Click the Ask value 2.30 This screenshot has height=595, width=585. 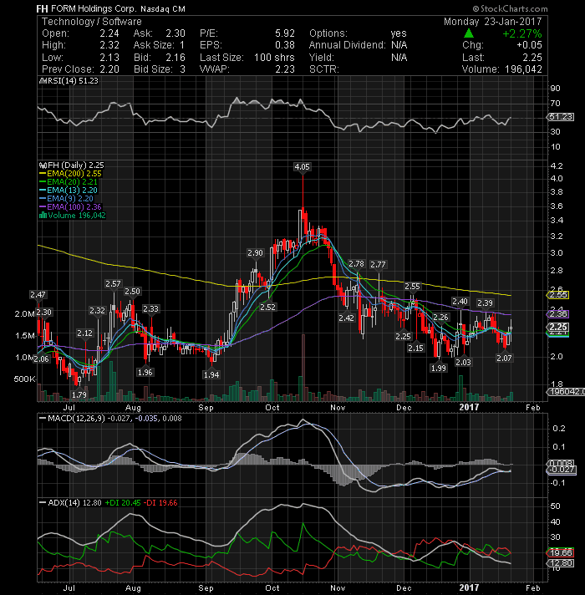click(175, 33)
